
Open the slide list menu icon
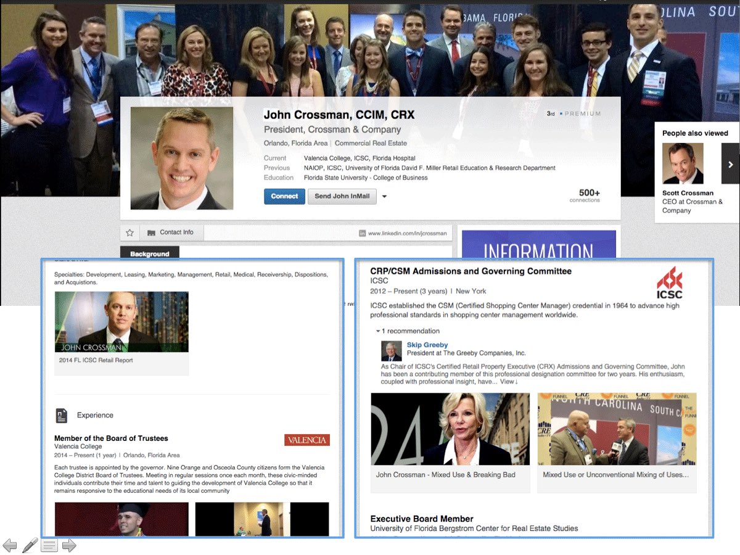click(x=49, y=545)
